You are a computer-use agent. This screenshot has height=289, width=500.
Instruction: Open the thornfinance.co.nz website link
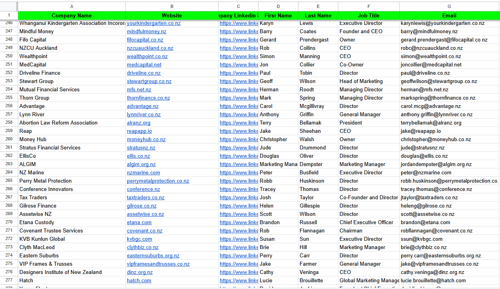(148, 98)
